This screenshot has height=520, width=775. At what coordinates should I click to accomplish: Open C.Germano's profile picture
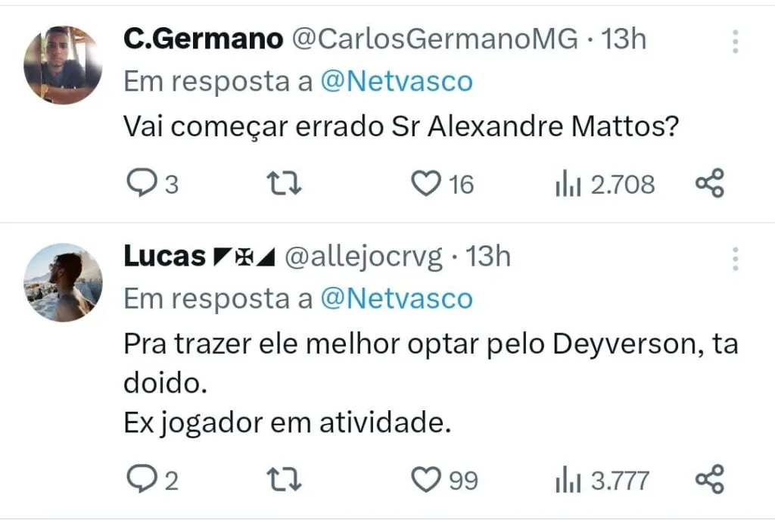(x=63, y=64)
